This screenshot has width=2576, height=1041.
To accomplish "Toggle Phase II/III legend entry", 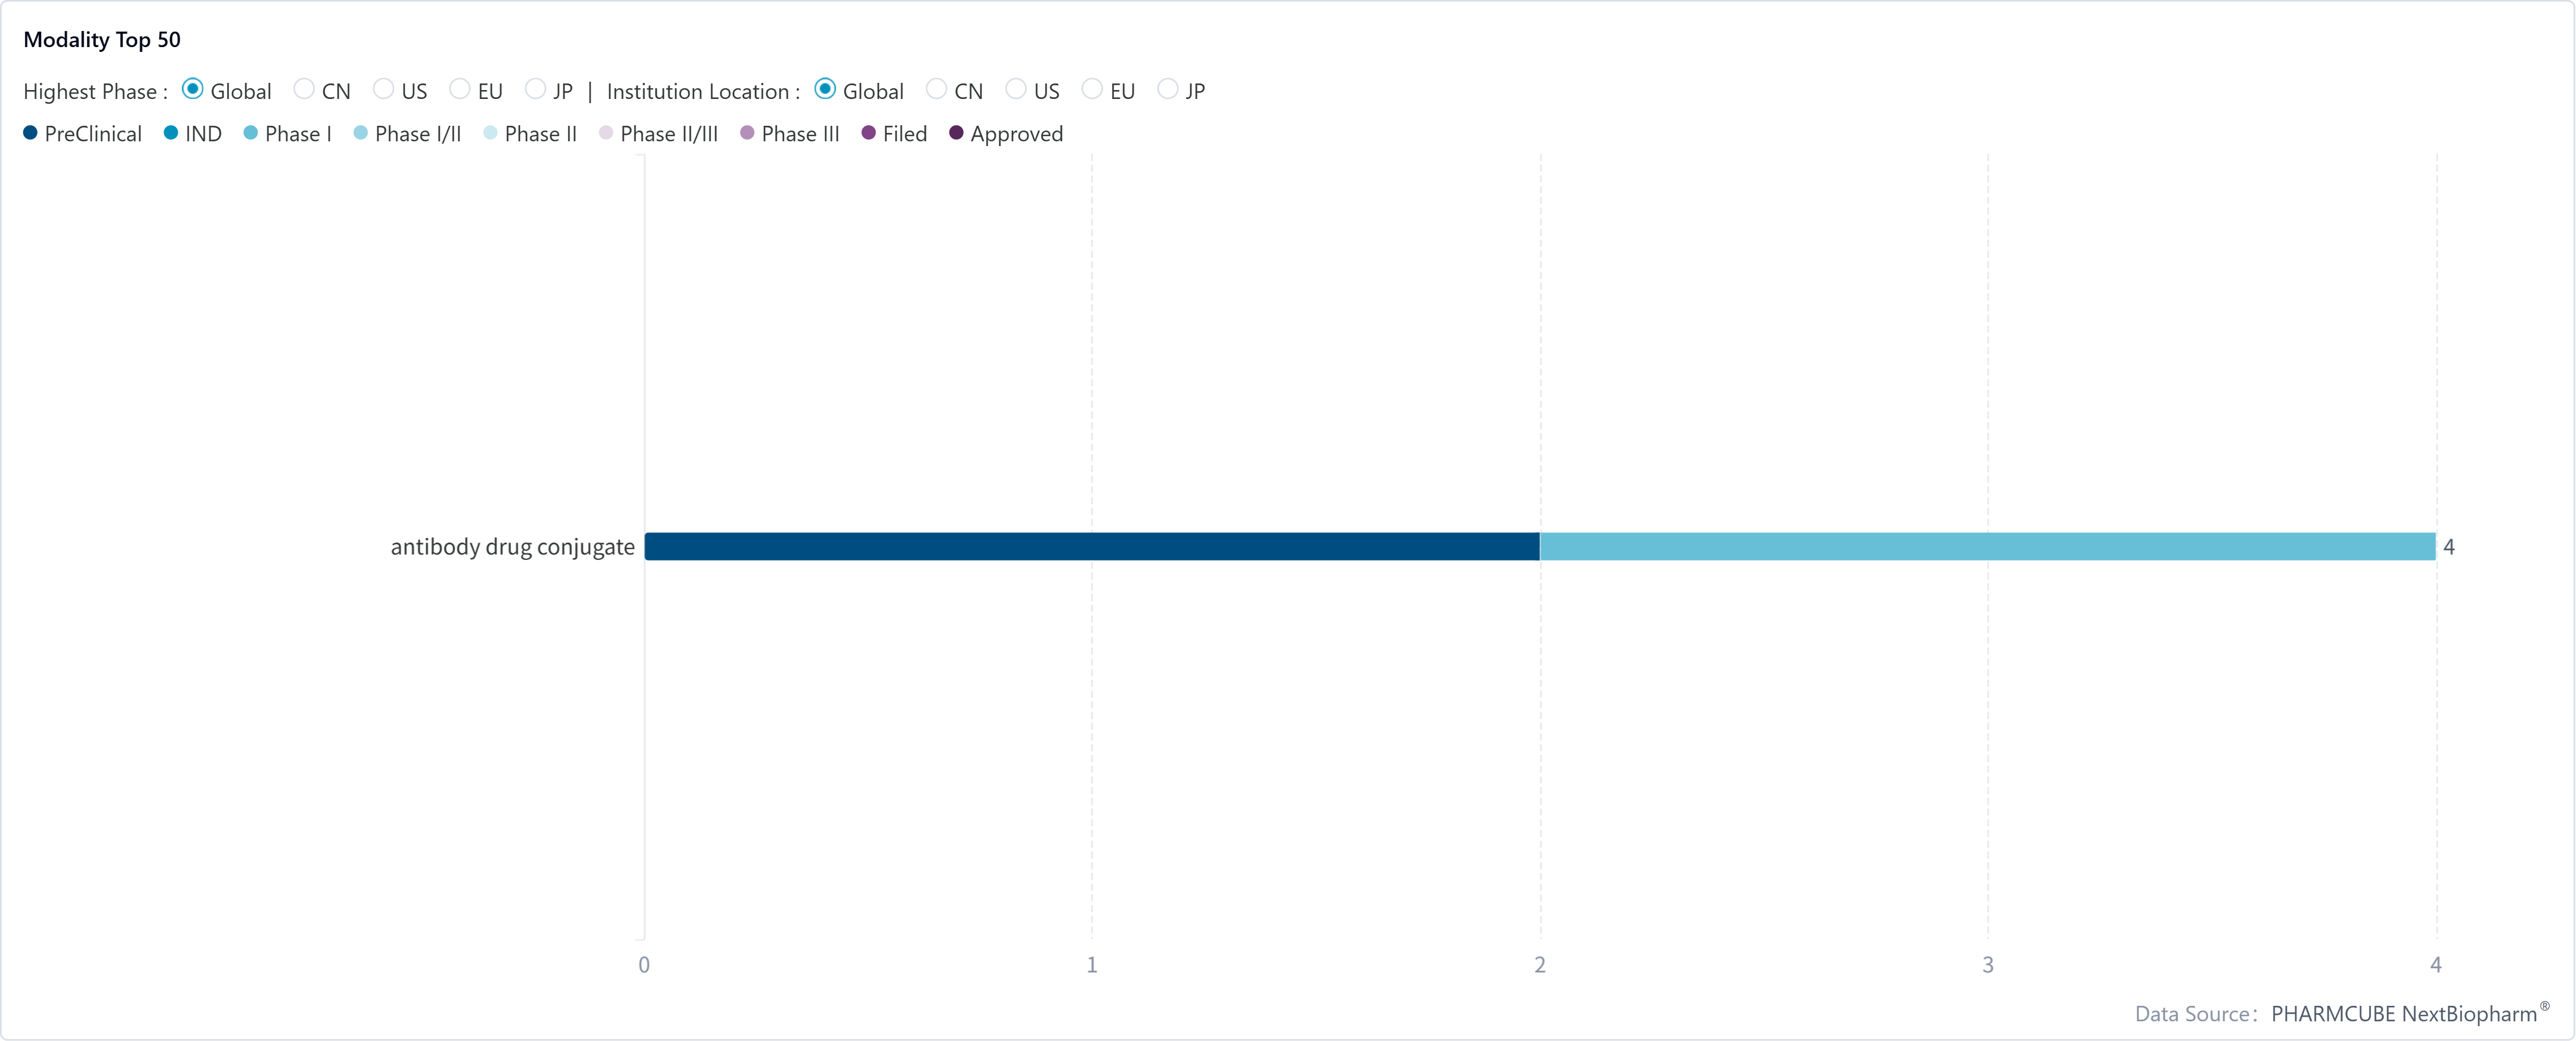I will pos(659,134).
